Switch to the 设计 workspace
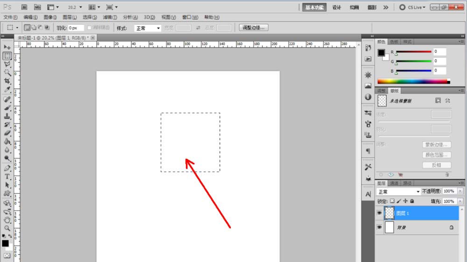Screen dimensions: 467x262 coord(337,7)
